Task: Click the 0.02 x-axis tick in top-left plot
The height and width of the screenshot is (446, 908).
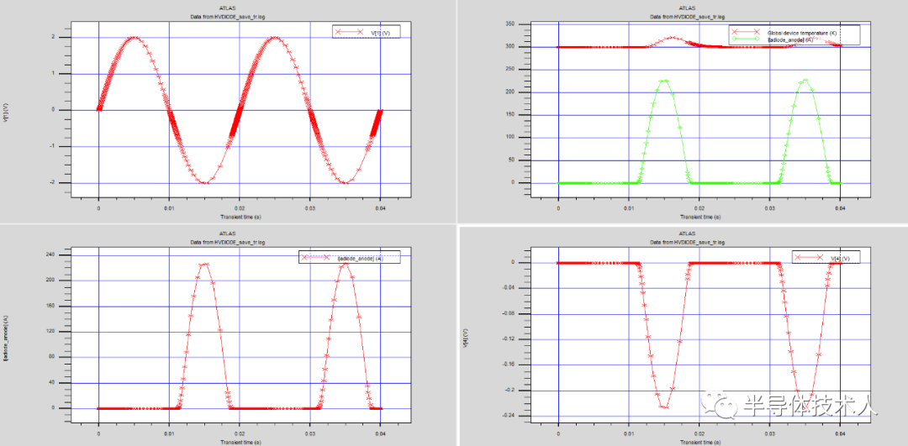Action: [240, 207]
